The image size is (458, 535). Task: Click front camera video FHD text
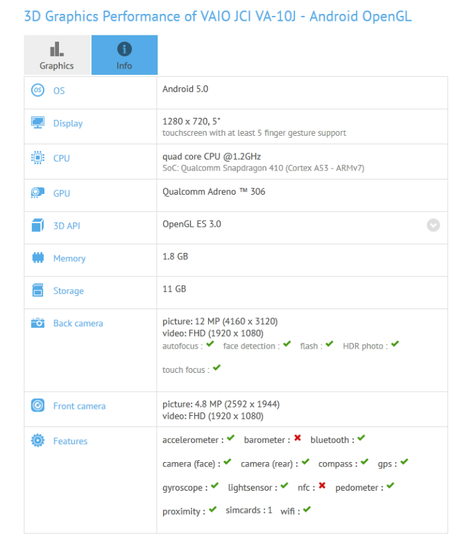click(213, 416)
